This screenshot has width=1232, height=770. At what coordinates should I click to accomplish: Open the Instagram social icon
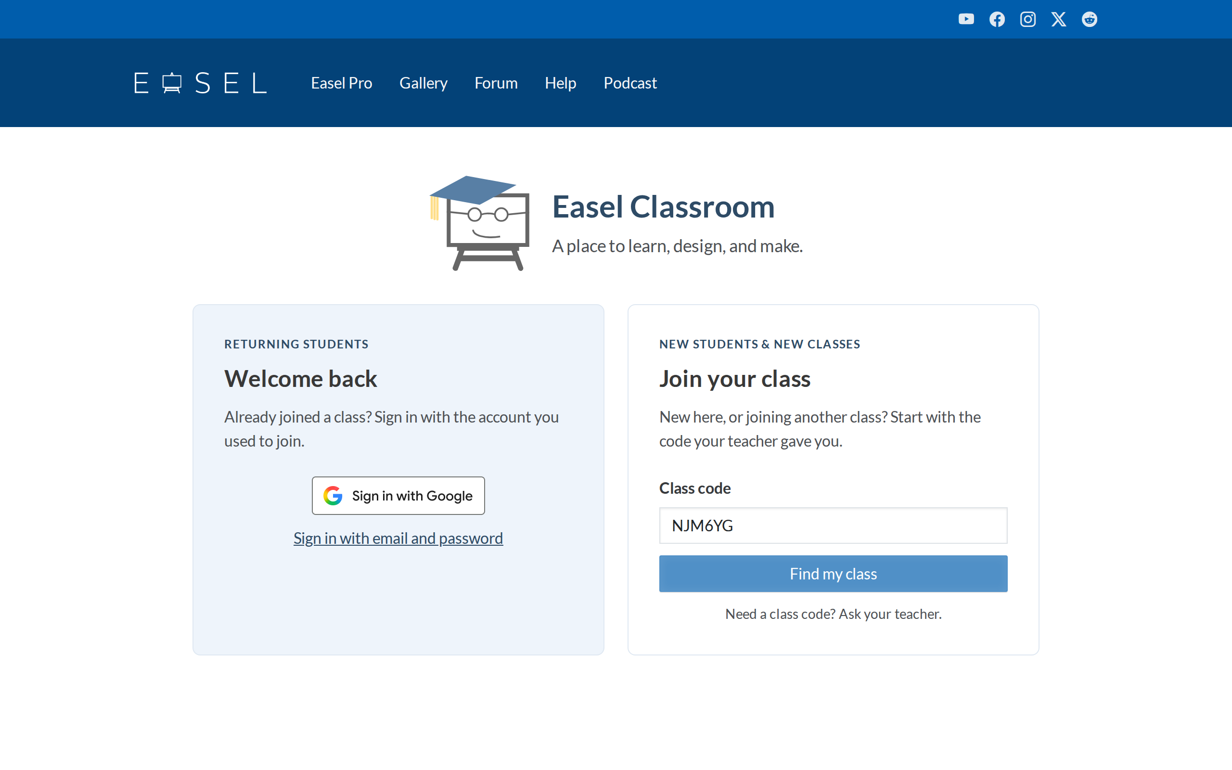[x=1027, y=19]
